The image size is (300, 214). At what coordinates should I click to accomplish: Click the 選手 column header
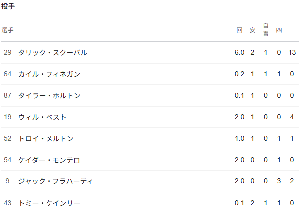(8, 30)
